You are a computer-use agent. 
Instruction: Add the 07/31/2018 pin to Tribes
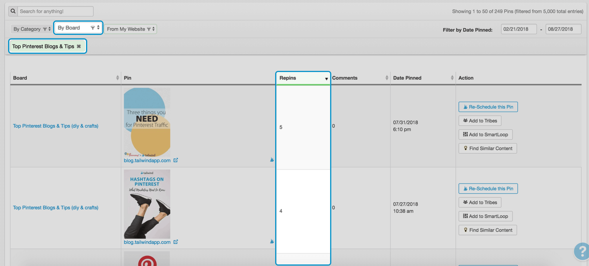pos(480,121)
